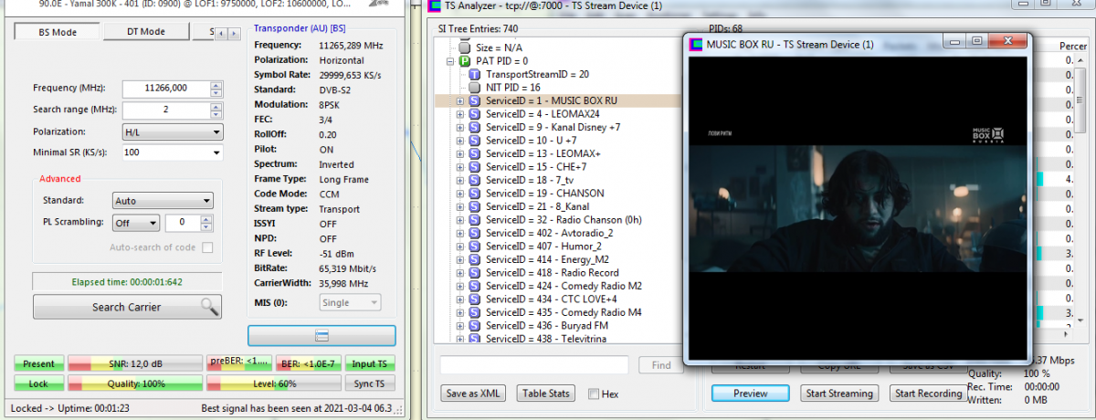This screenshot has height=420, width=1096.
Task: Click the magnifier icon on Search Carrier
Action: click(x=210, y=307)
